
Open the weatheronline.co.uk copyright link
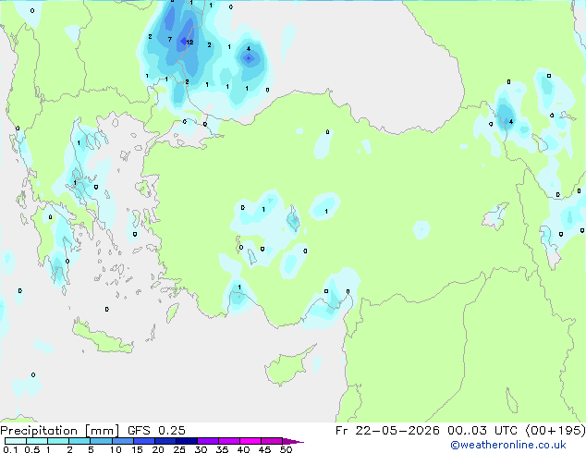click(507, 445)
